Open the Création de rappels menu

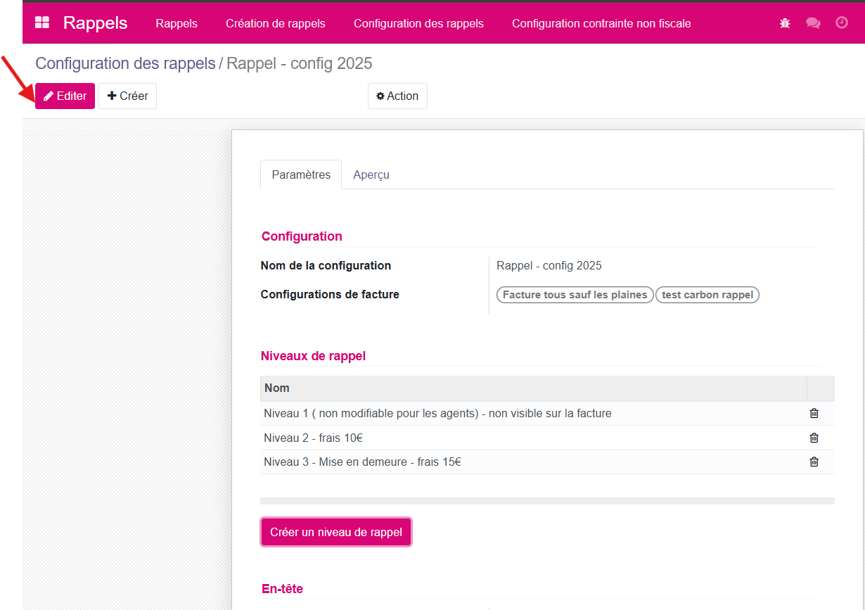(276, 23)
